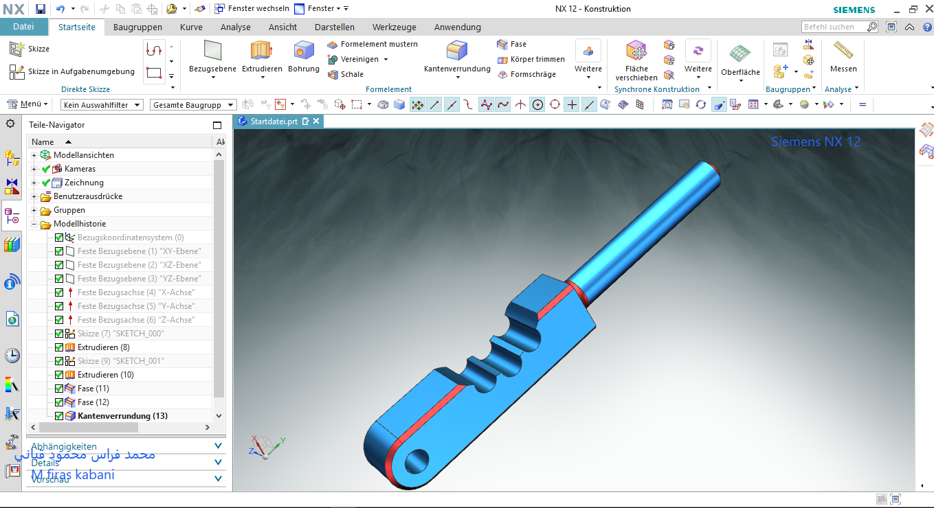Screen dimensions: 934x508
Task: Sort navigator by the Name column header
Action: tap(120, 141)
